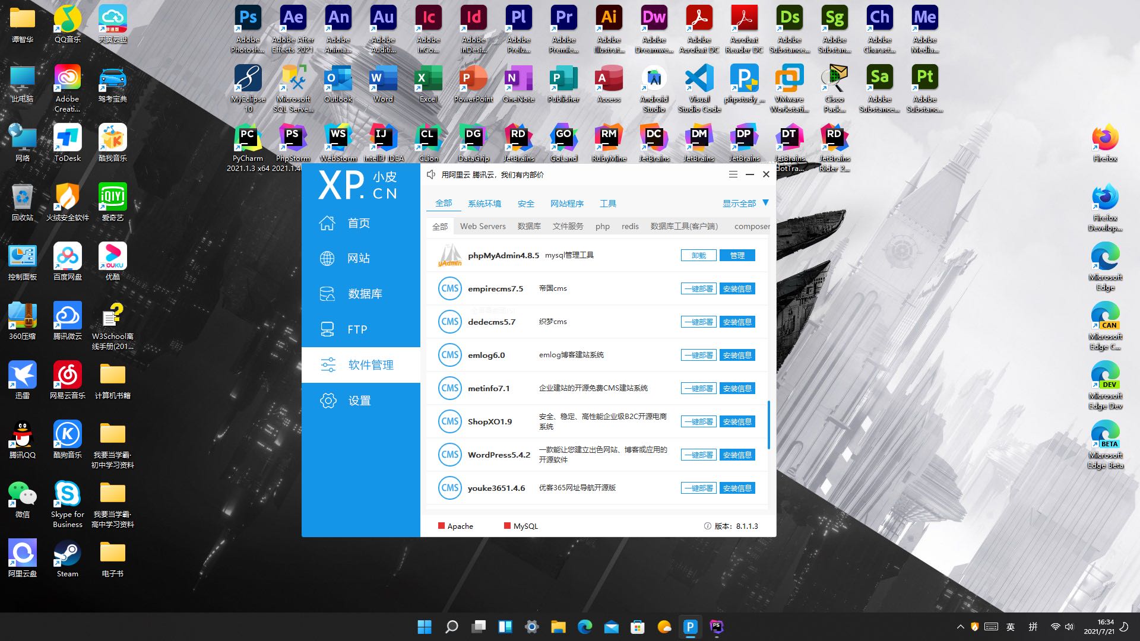Expand the 显示全部 dropdown arrow
1140x641 pixels.
[x=765, y=203]
